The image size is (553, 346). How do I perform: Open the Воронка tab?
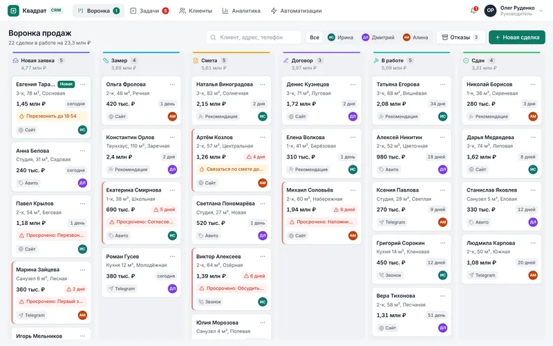(x=98, y=11)
